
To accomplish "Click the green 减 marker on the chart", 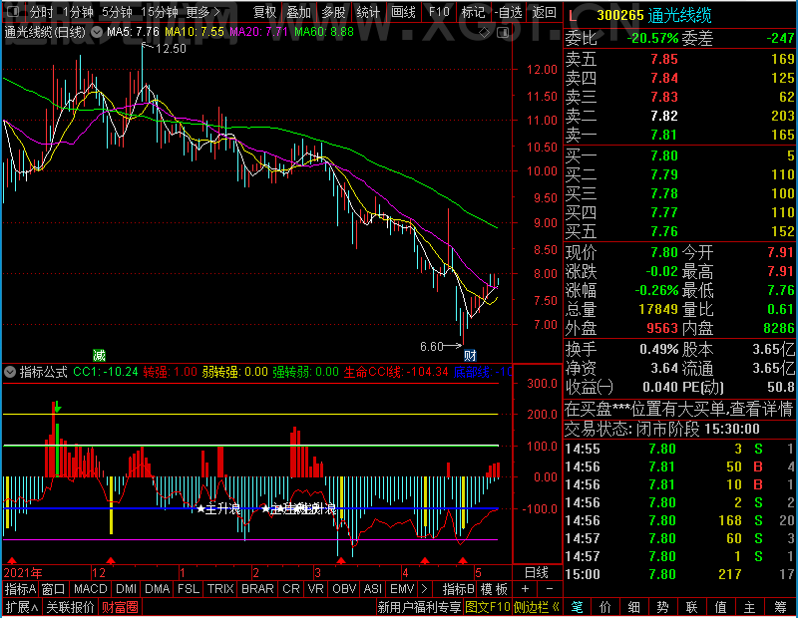I will (x=99, y=355).
